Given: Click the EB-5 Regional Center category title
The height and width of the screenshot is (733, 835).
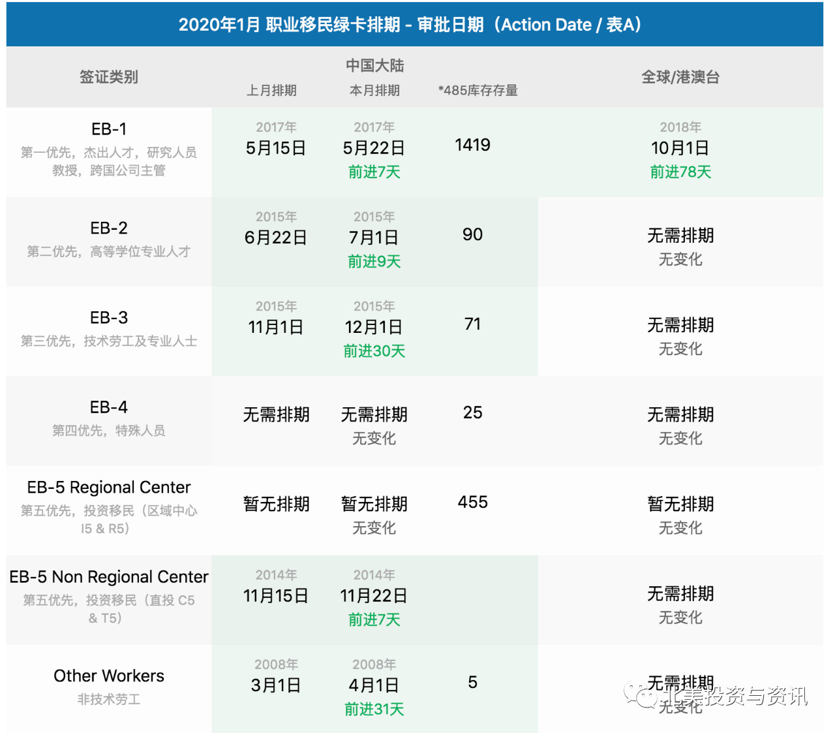Looking at the screenshot, I should 109,488.
